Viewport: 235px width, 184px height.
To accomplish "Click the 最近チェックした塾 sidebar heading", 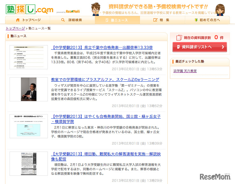I will click(190, 61).
